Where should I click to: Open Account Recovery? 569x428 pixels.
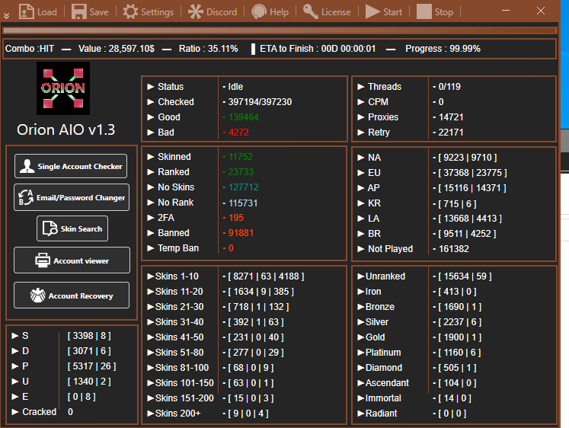[72, 295]
